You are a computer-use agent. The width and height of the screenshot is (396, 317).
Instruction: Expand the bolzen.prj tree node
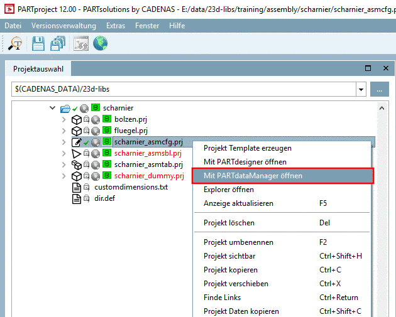click(x=64, y=119)
